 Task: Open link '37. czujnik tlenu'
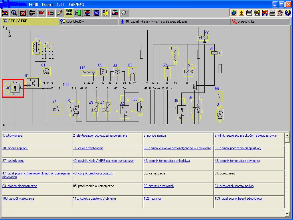pos(13,161)
